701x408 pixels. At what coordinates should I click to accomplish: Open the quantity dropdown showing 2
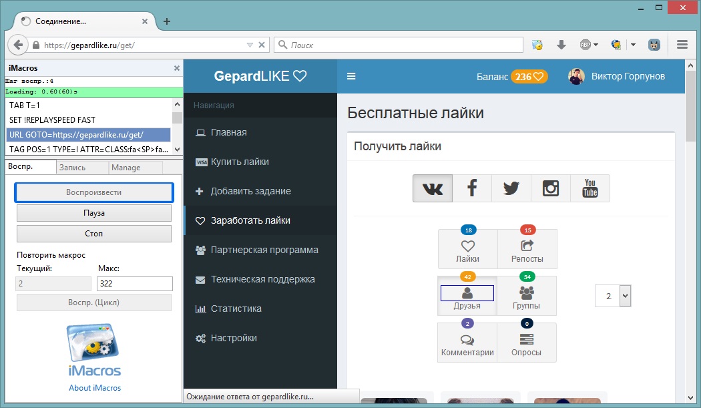tap(613, 296)
